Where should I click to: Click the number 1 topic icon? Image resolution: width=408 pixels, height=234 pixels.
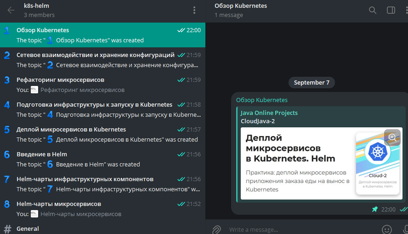coord(7,30)
